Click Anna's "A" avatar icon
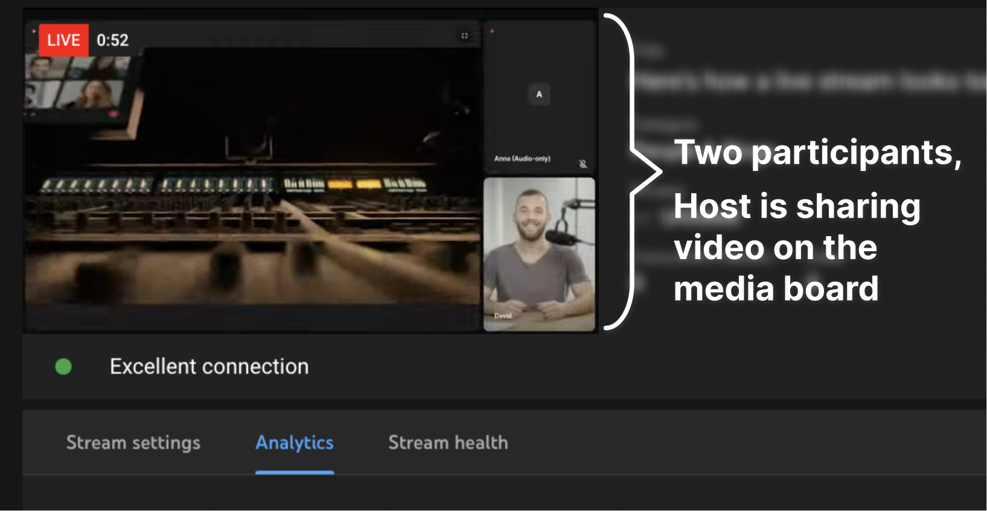Screen dimensions: 987x511 tap(539, 94)
